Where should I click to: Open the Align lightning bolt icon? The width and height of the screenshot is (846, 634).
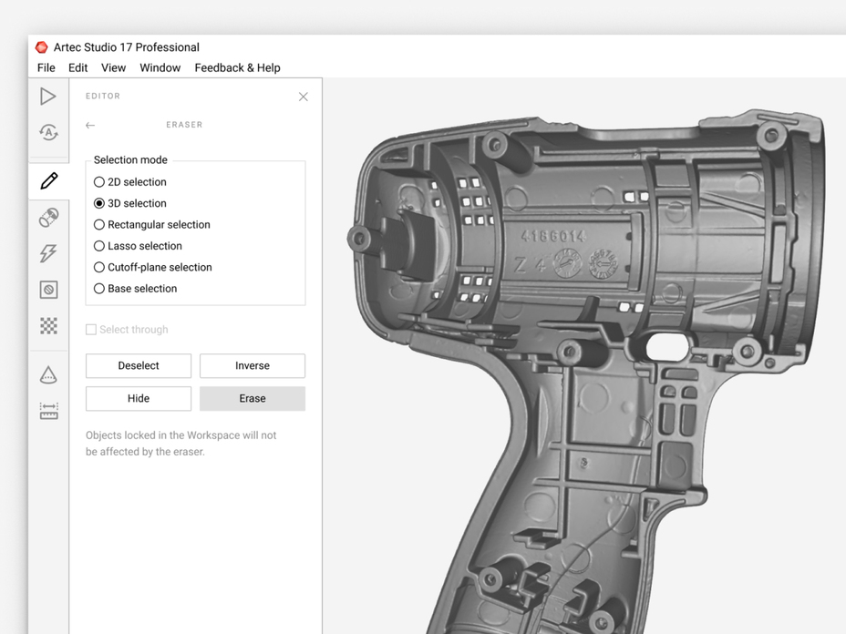[48, 253]
